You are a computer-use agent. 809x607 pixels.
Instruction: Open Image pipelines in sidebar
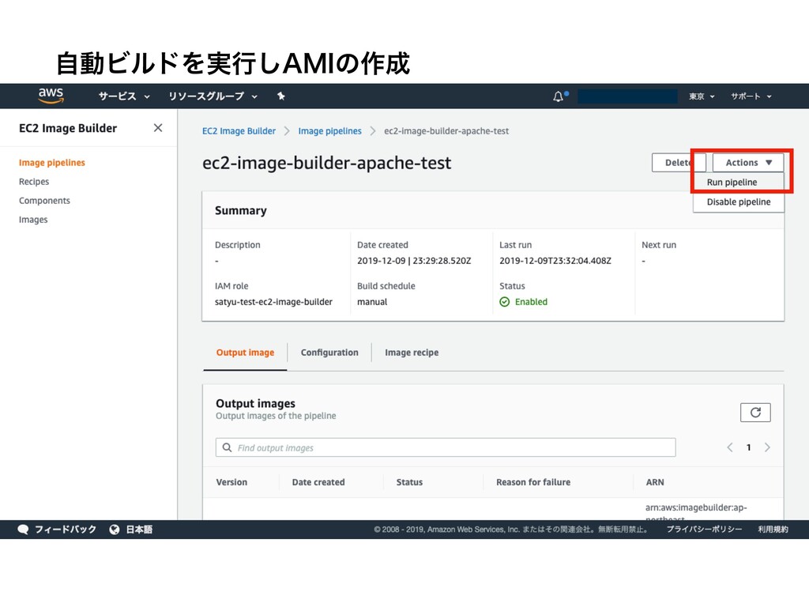tap(52, 163)
